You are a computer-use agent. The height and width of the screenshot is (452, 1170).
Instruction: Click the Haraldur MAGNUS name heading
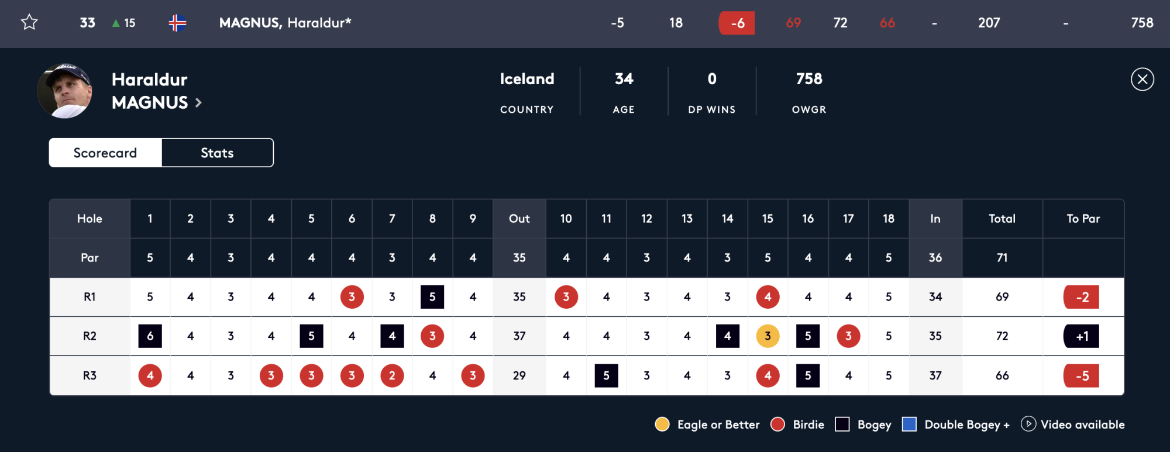click(x=150, y=91)
